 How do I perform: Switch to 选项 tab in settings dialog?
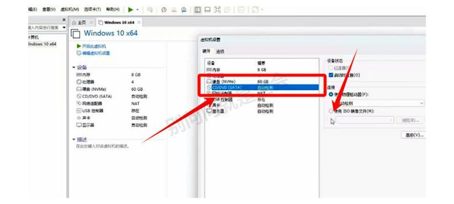click(x=220, y=51)
